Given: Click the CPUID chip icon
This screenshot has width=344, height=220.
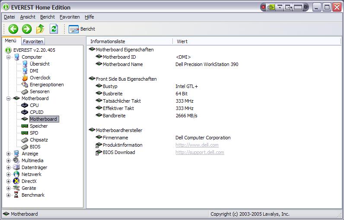Looking at the screenshot, I should tap(25, 112).
